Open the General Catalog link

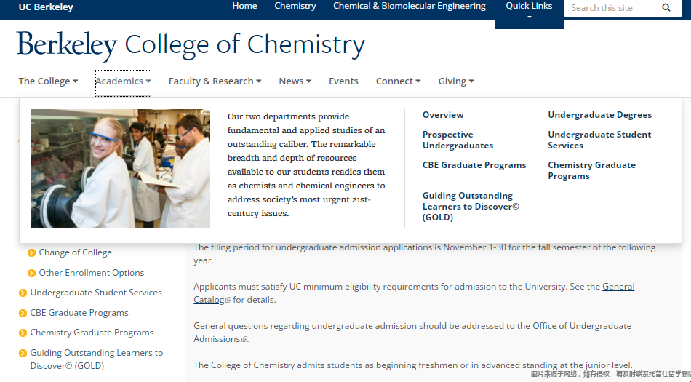coord(618,287)
